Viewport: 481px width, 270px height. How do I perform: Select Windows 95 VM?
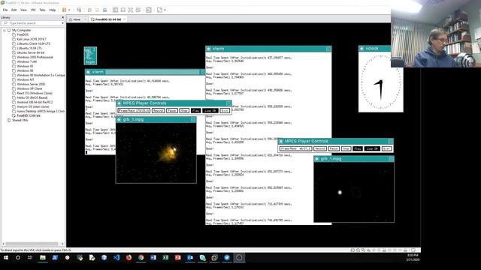(x=25, y=66)
